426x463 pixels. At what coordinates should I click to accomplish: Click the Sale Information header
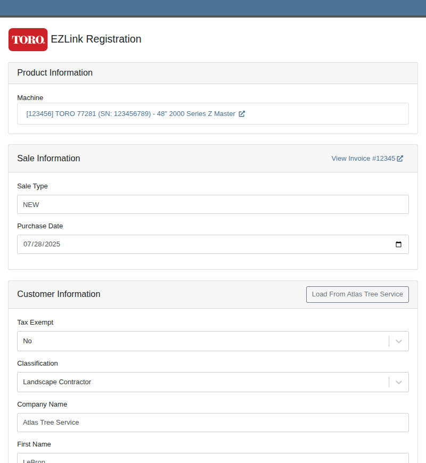pyautogui.click(x=49, y=158)
